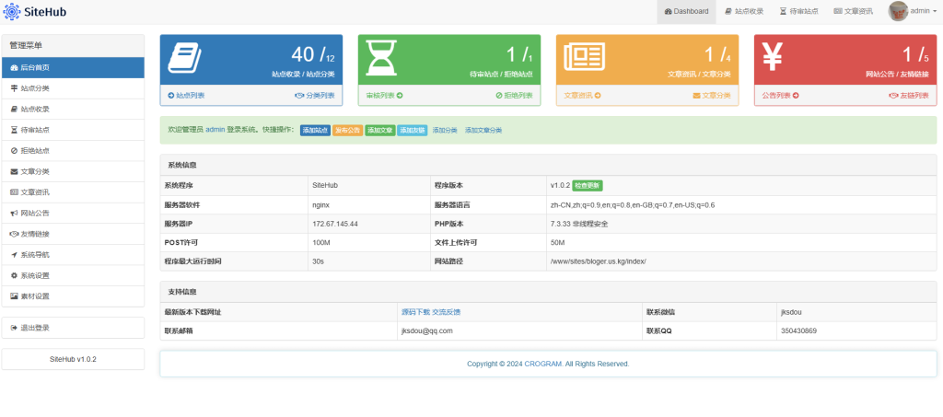Screen dimensions: 943x417
Task: Click the 30s max runtime value
Action: pyautogui.click(x=318, y=261)
